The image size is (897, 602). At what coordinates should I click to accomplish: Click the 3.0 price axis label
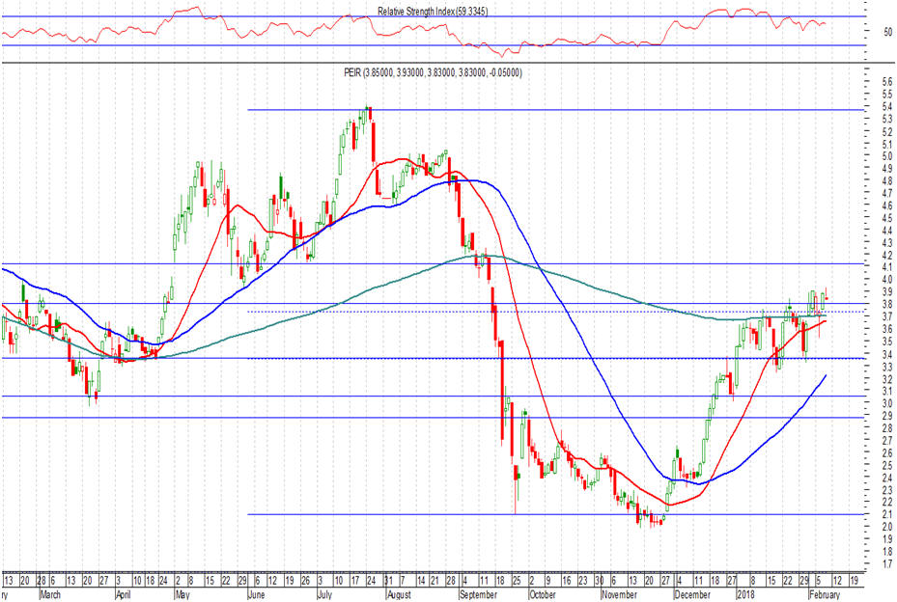887,403
